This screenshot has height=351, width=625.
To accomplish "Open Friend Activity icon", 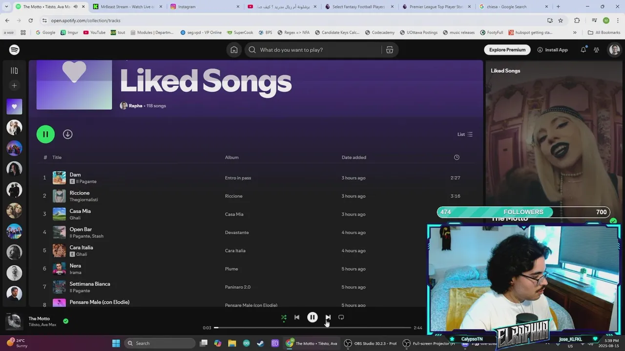I will [x=596, y=50].
